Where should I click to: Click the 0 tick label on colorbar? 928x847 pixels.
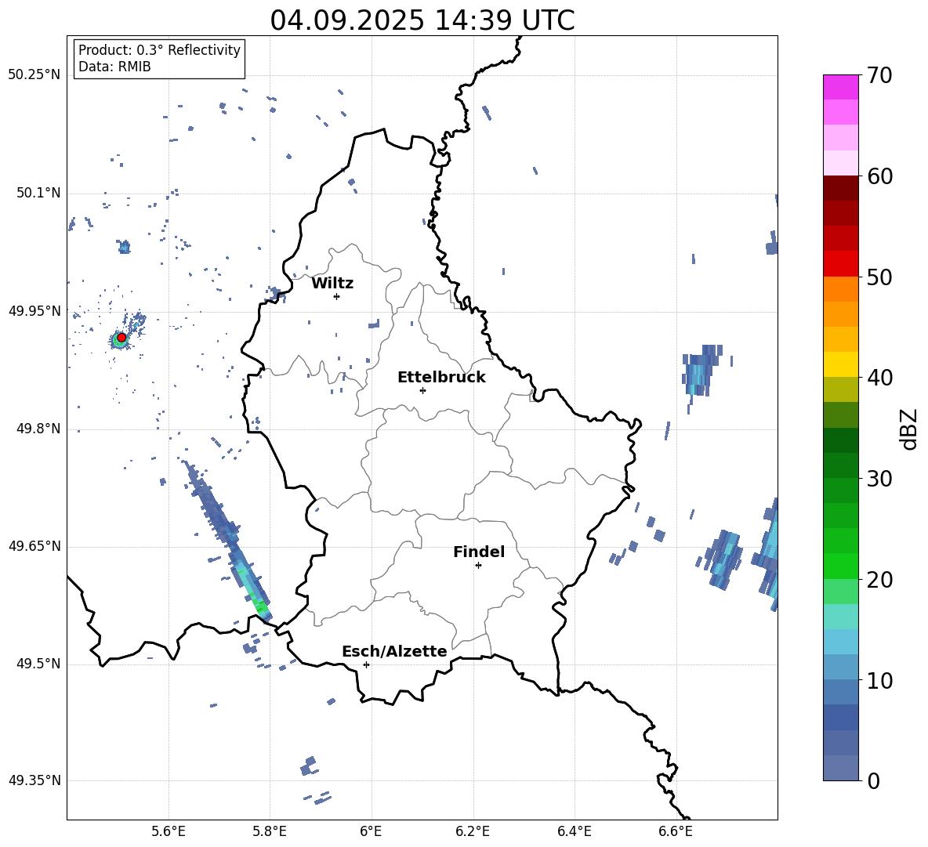[x=873, y=781]
